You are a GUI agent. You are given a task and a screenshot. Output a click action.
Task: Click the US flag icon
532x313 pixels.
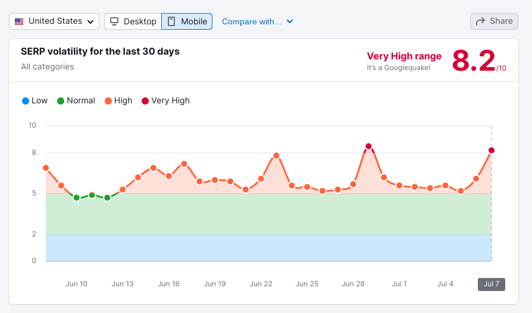point(20,21)
